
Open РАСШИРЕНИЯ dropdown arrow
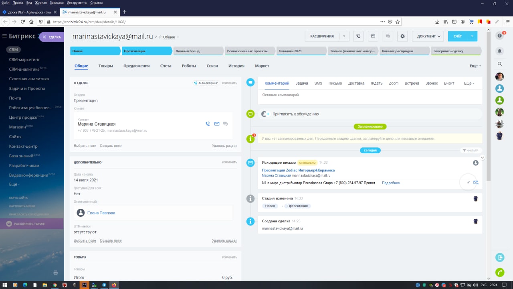tap(344, 36)
